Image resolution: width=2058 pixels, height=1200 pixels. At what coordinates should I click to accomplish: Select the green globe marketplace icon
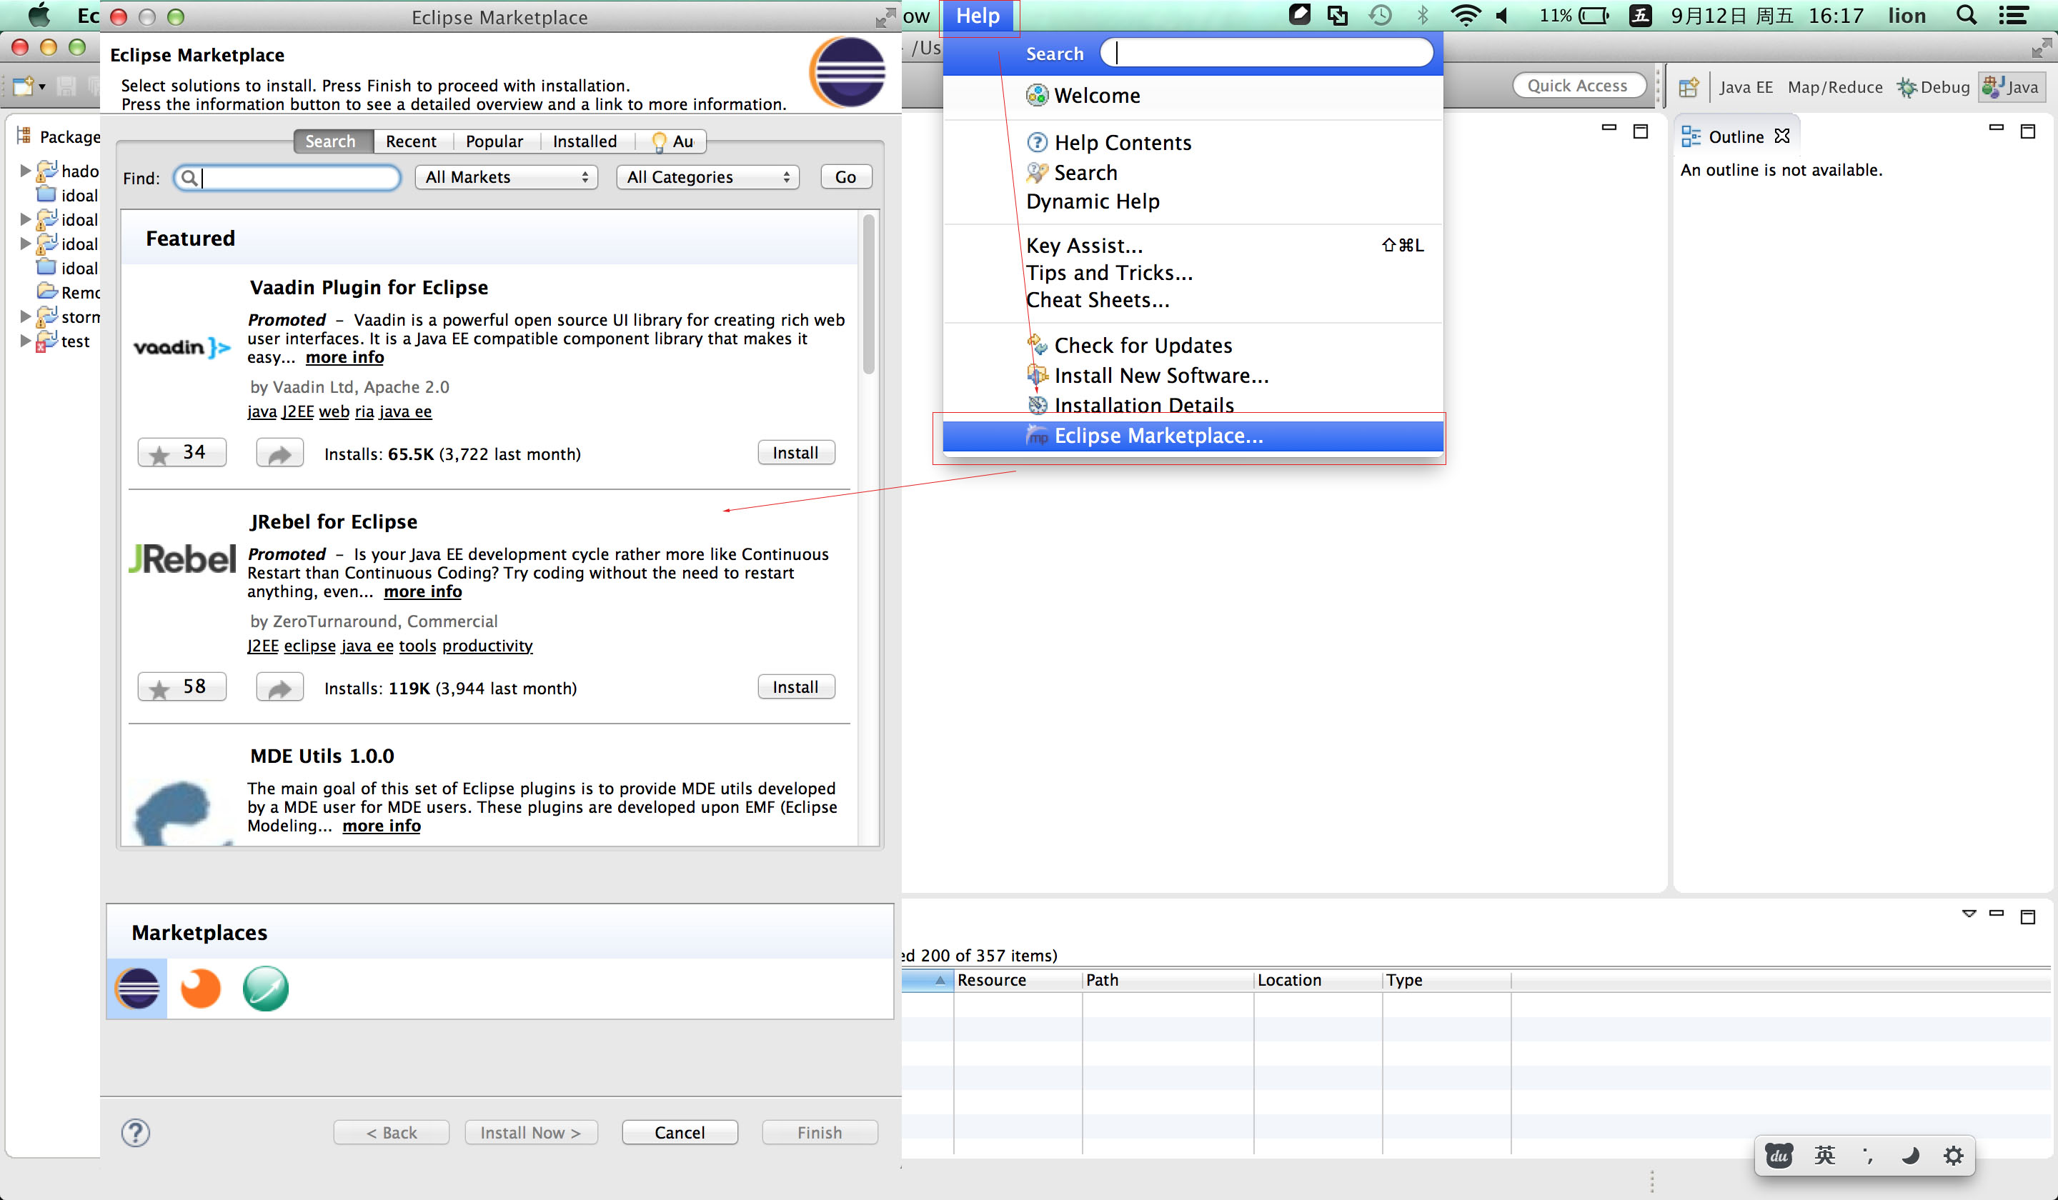coord(265,989)
